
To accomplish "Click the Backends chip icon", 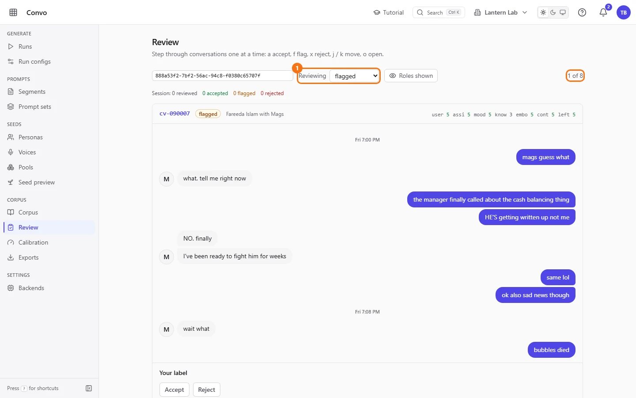I will [x=11, y=288].
